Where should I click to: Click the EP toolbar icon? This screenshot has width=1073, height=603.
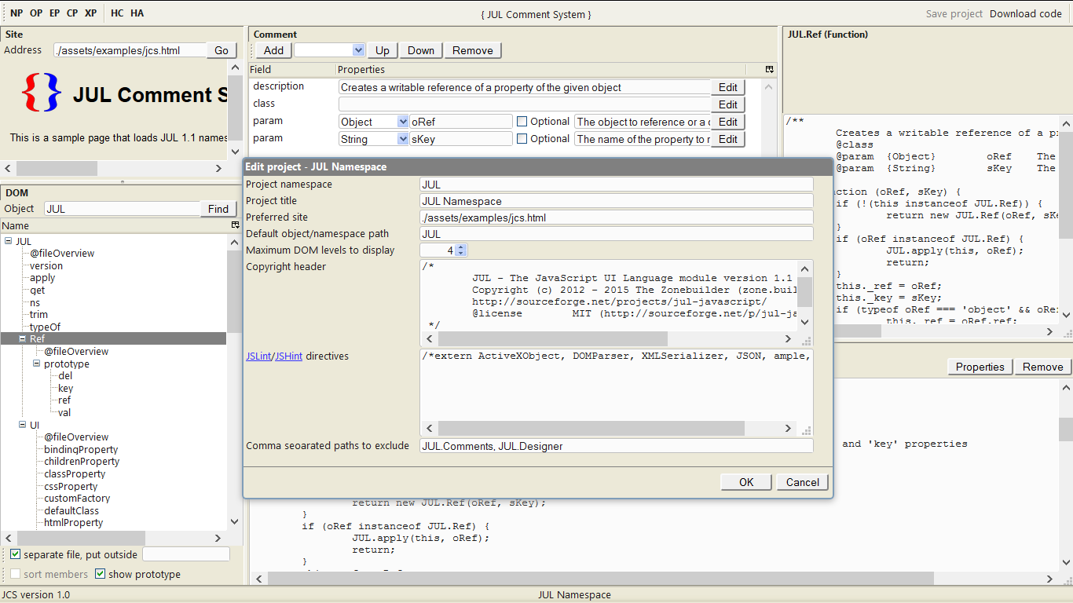tap(53, 13)
